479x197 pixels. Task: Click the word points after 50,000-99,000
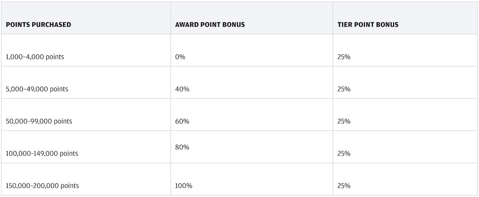point(63,122)
